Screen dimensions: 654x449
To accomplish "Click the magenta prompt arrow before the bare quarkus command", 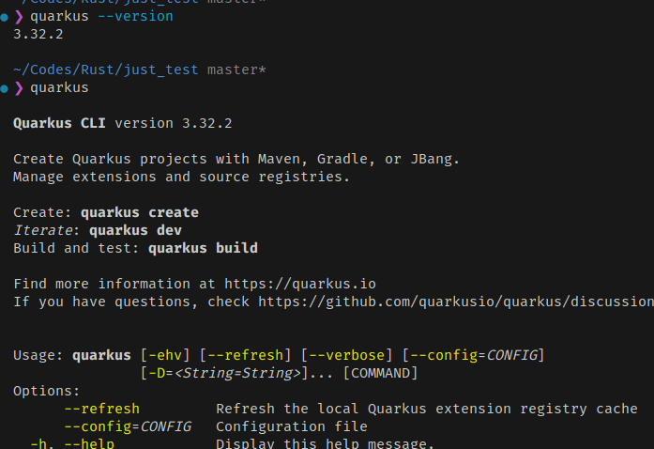I will (19, 88).
